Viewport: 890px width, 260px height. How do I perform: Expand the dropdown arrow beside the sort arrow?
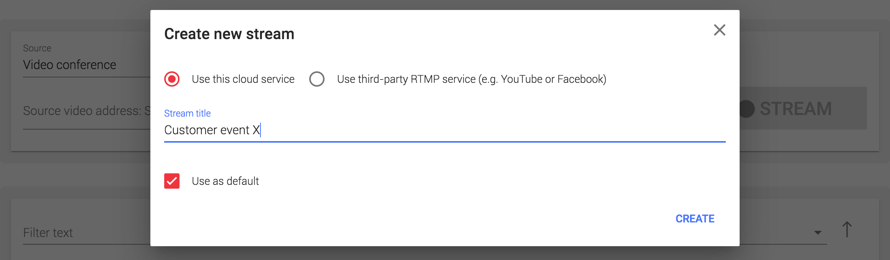[x=817, y=232]
